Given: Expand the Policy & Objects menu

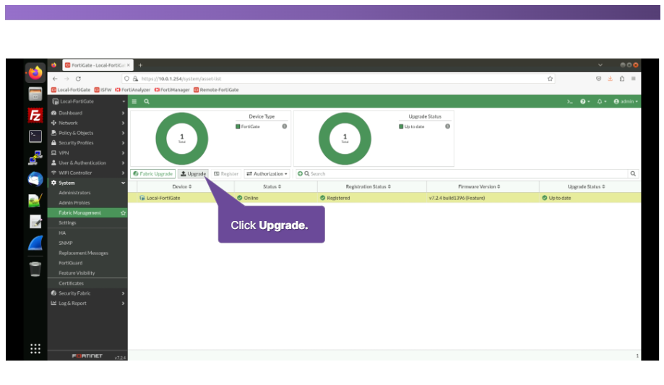Looking at the screenshot, I should pyautogui.click(x=87, y=133).
